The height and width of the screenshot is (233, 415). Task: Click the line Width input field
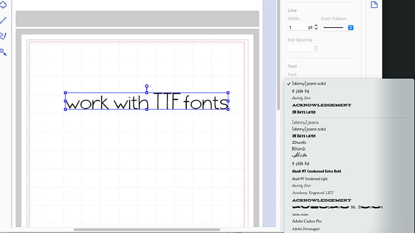tap(297, 27)
